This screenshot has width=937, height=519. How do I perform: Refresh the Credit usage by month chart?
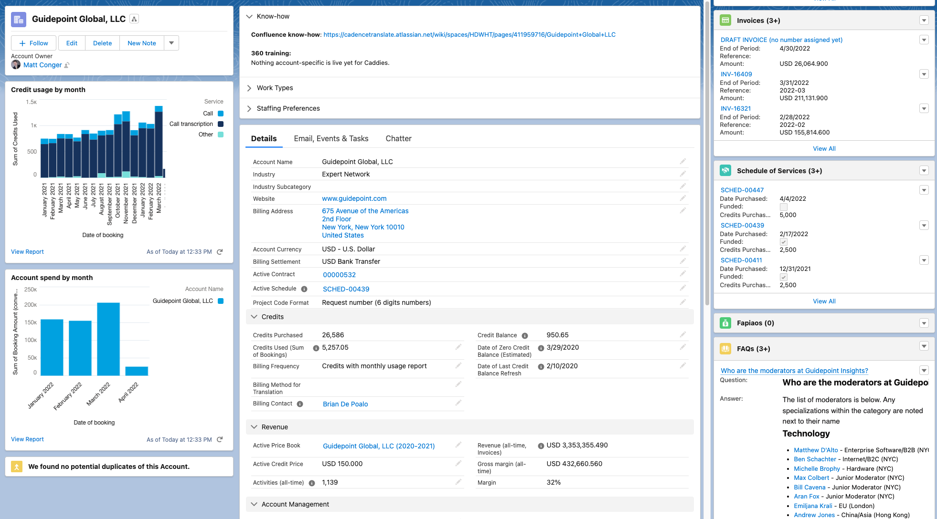pyautogui.click(x=220, y=252)
